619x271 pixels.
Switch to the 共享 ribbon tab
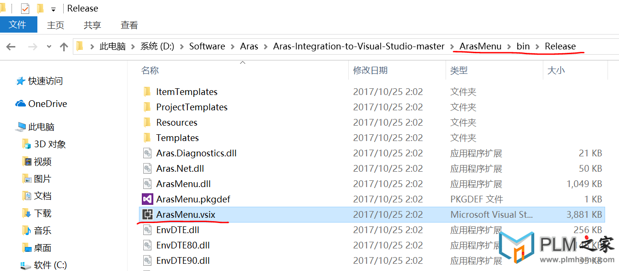click(x=92, y=25)
